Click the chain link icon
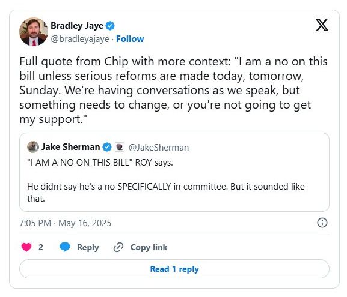 click(118, 247)
